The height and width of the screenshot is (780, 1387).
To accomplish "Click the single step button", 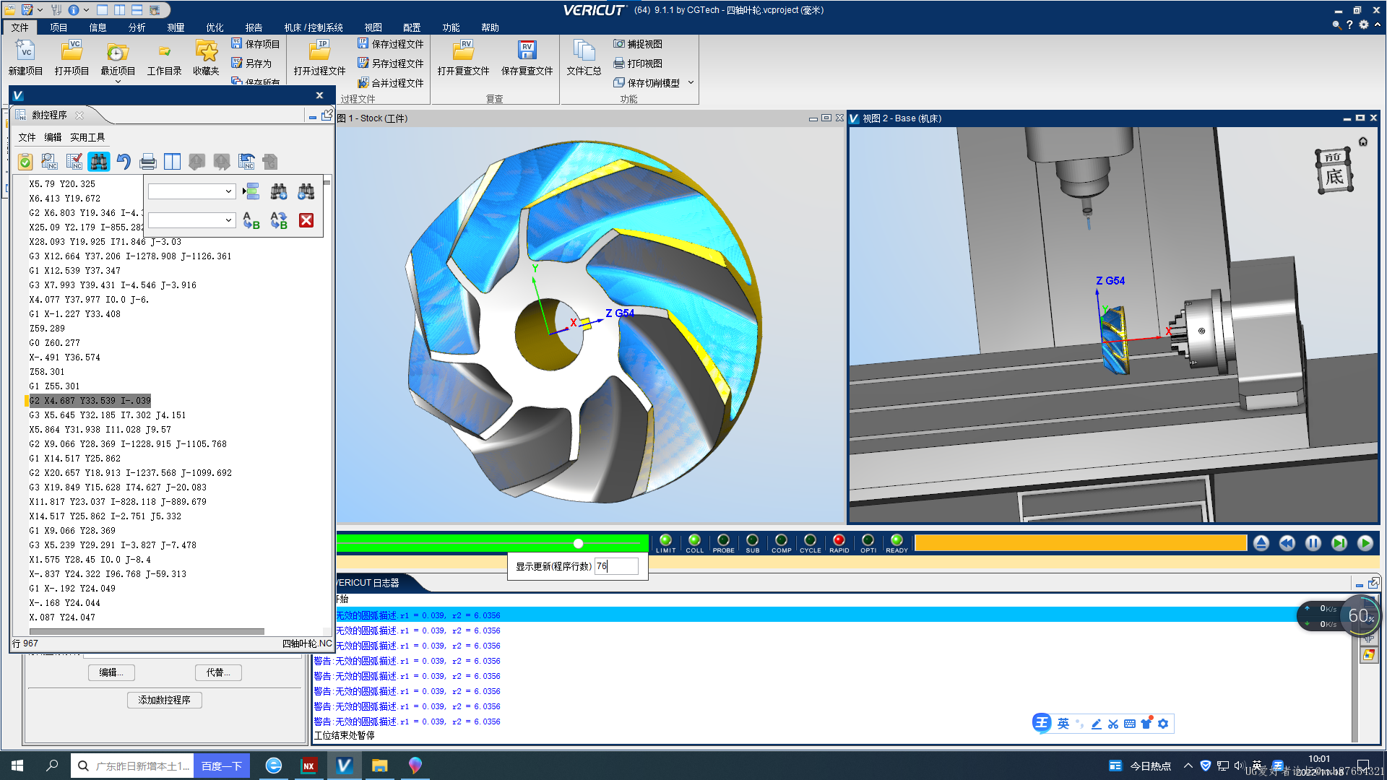I will click(x=1339, y=543).
